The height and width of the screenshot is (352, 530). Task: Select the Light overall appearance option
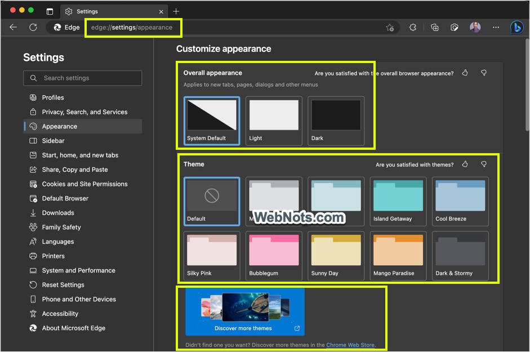pyautogui.click(x=274, y=121)
